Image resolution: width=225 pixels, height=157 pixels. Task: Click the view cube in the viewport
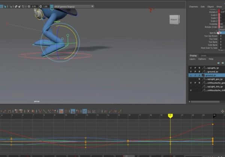174,20
